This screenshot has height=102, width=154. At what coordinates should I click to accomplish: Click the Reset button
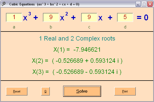point(17,91)
